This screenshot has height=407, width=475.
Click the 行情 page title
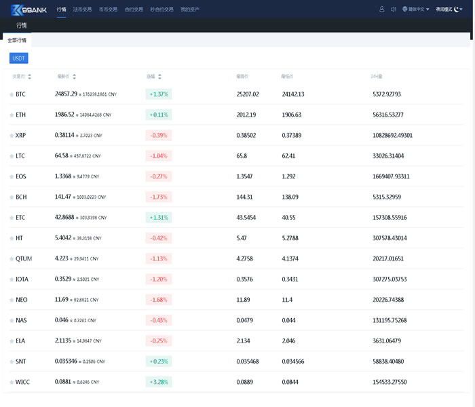[x=22, y=26]
